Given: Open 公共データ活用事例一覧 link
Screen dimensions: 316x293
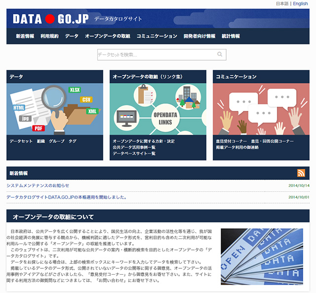Looking at the screenshot, I should [134, 147].
